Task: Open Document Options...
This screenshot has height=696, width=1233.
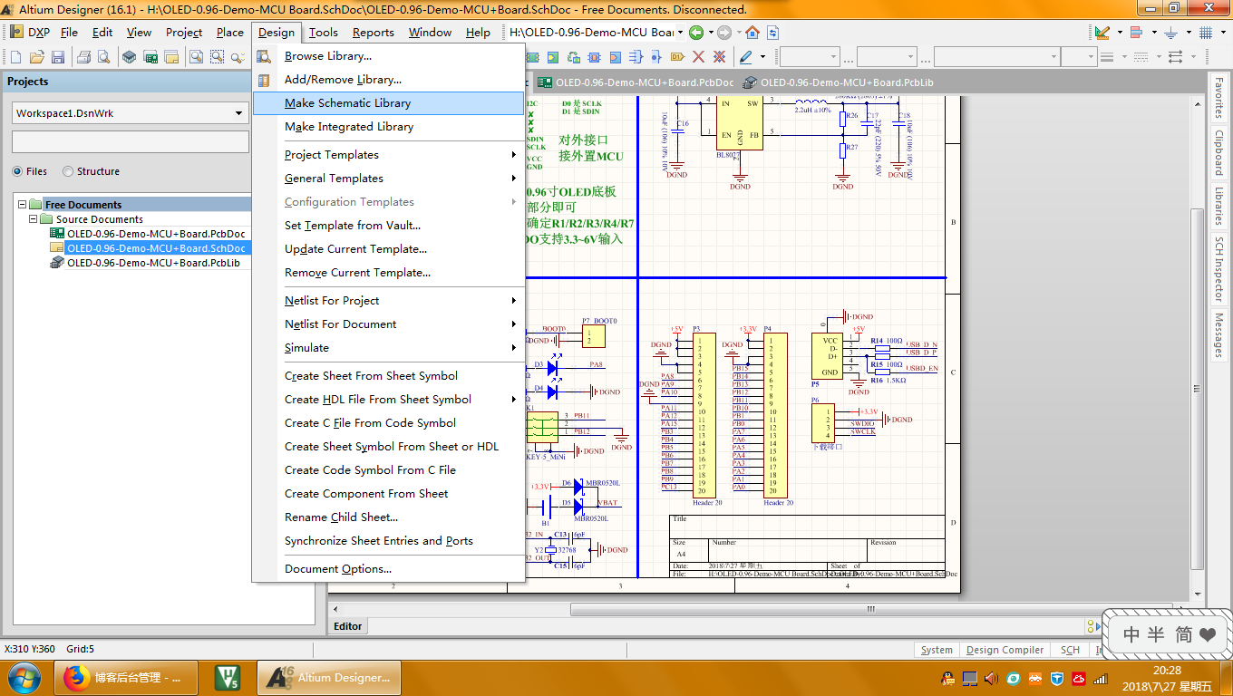Action: 388,569
